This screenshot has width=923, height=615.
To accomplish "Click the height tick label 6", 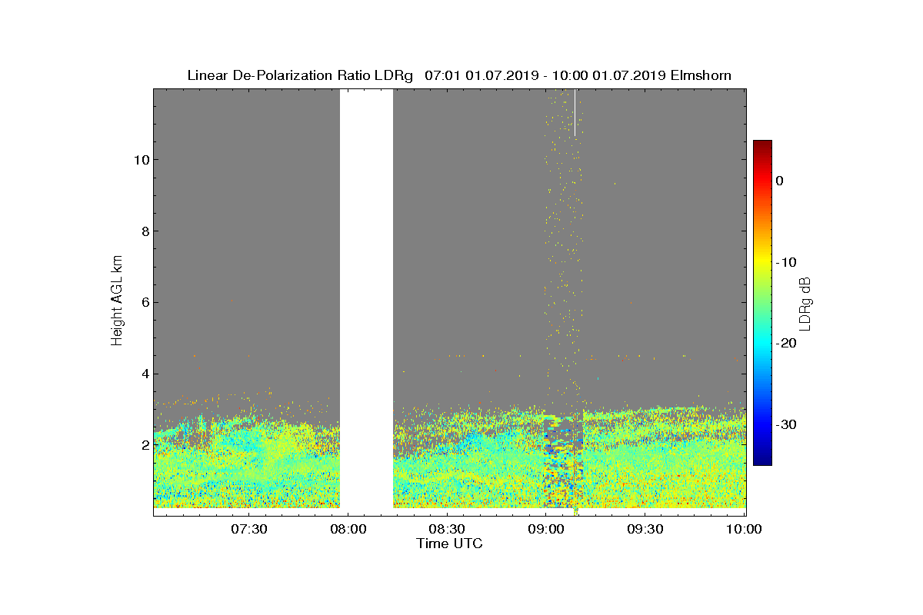I will pyautogui.click(x=145, y=303).
